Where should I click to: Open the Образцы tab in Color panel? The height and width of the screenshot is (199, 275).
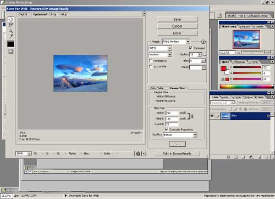click(x=239, y=62)
